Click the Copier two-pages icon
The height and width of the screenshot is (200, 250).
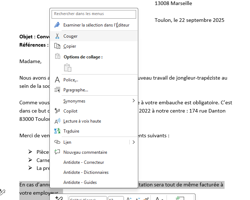(x=57, y=46)
